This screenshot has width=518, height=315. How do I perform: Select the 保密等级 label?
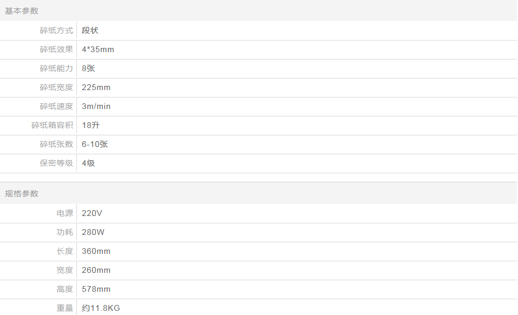(x=56, y=163)
